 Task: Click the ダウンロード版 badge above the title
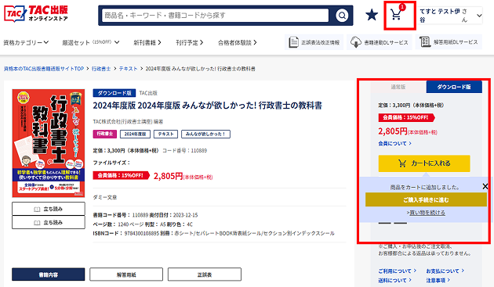point(114,93)
